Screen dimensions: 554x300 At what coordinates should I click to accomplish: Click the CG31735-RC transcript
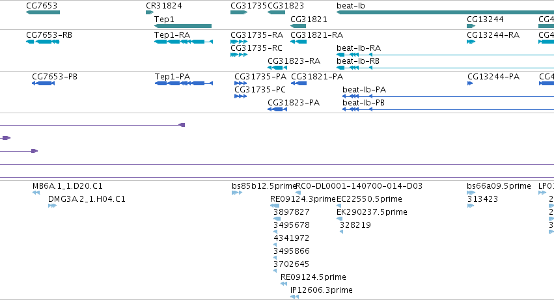239,55
